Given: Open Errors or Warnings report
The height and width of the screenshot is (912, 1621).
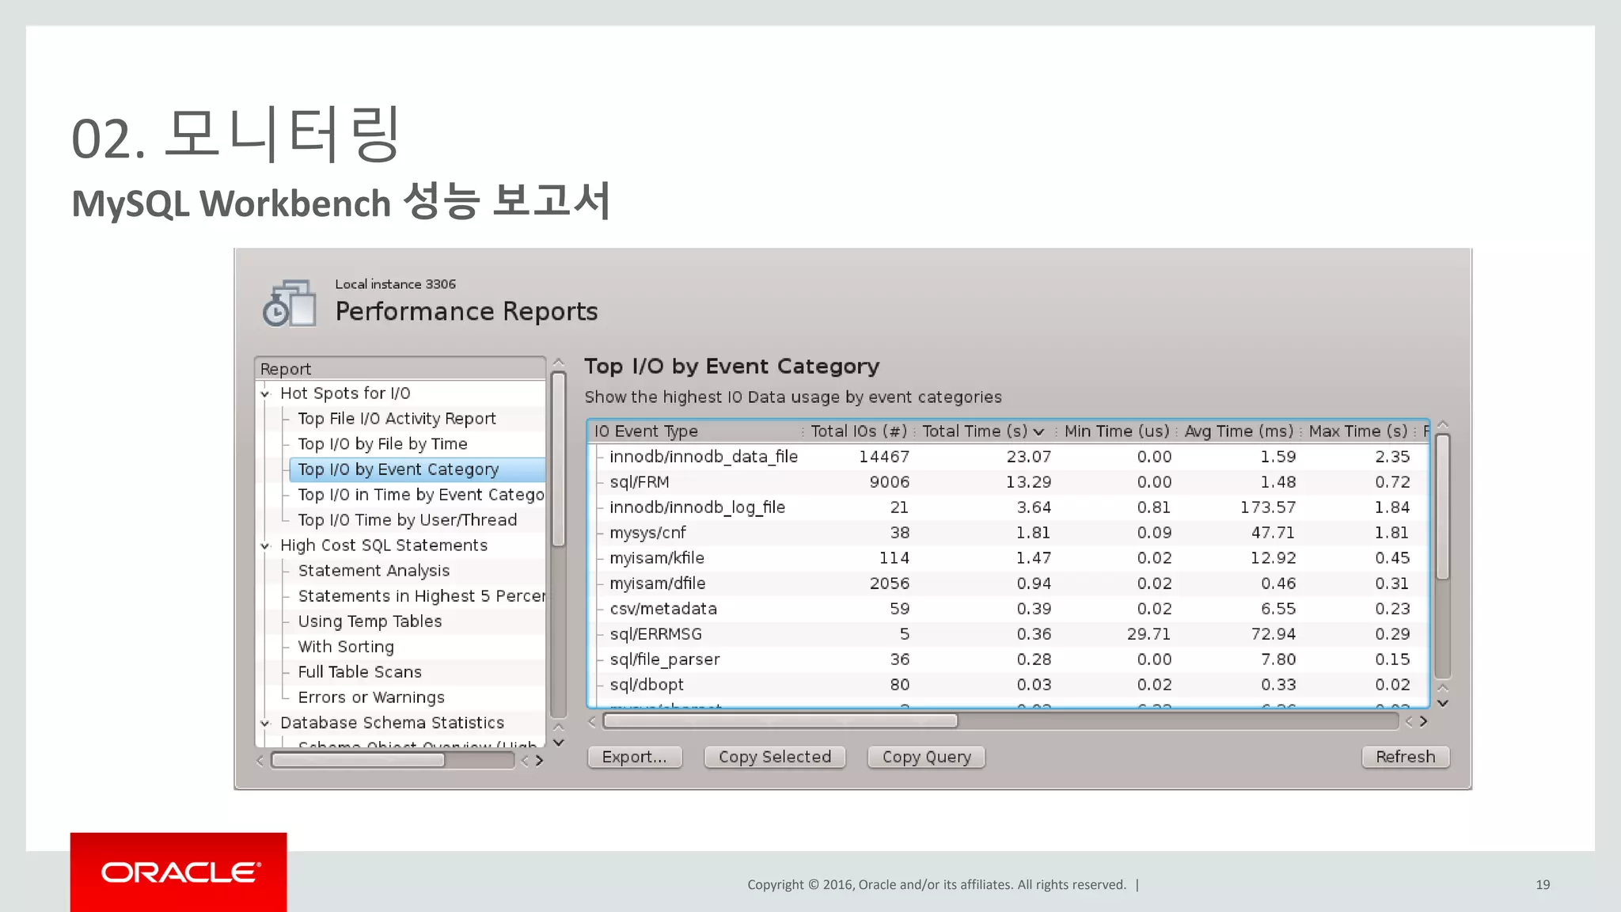Looking at the screenshot, I should pyautogui.click(x=371, y=697).
